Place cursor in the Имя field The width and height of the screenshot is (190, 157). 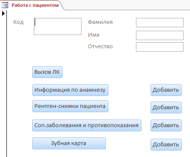[x=160, y=35]
